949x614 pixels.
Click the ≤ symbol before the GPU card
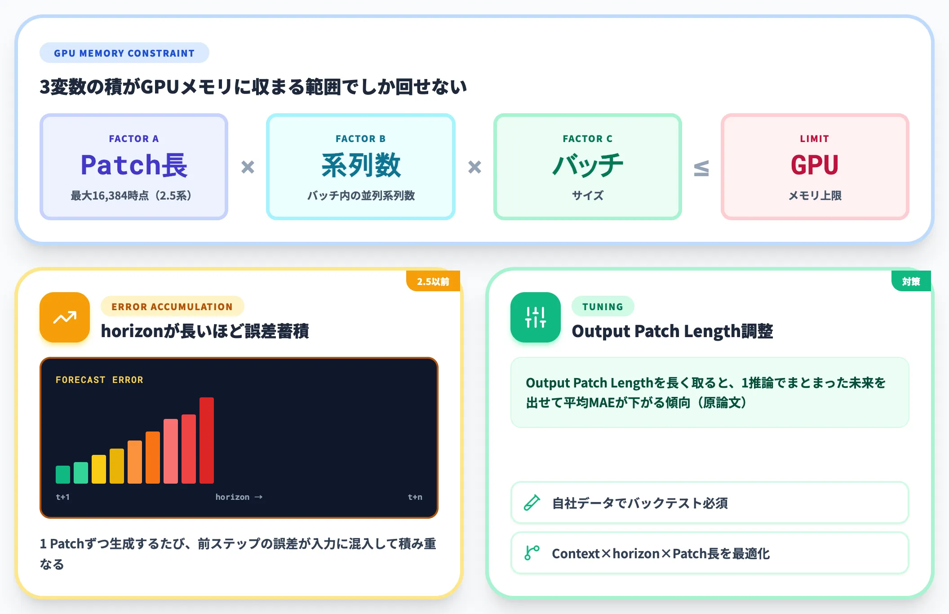(701, 168)
